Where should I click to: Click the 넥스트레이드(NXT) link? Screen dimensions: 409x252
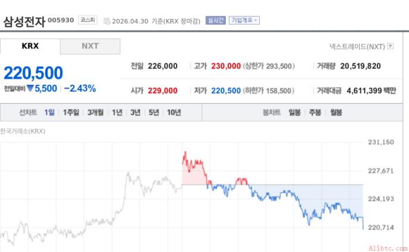point(357,47)
